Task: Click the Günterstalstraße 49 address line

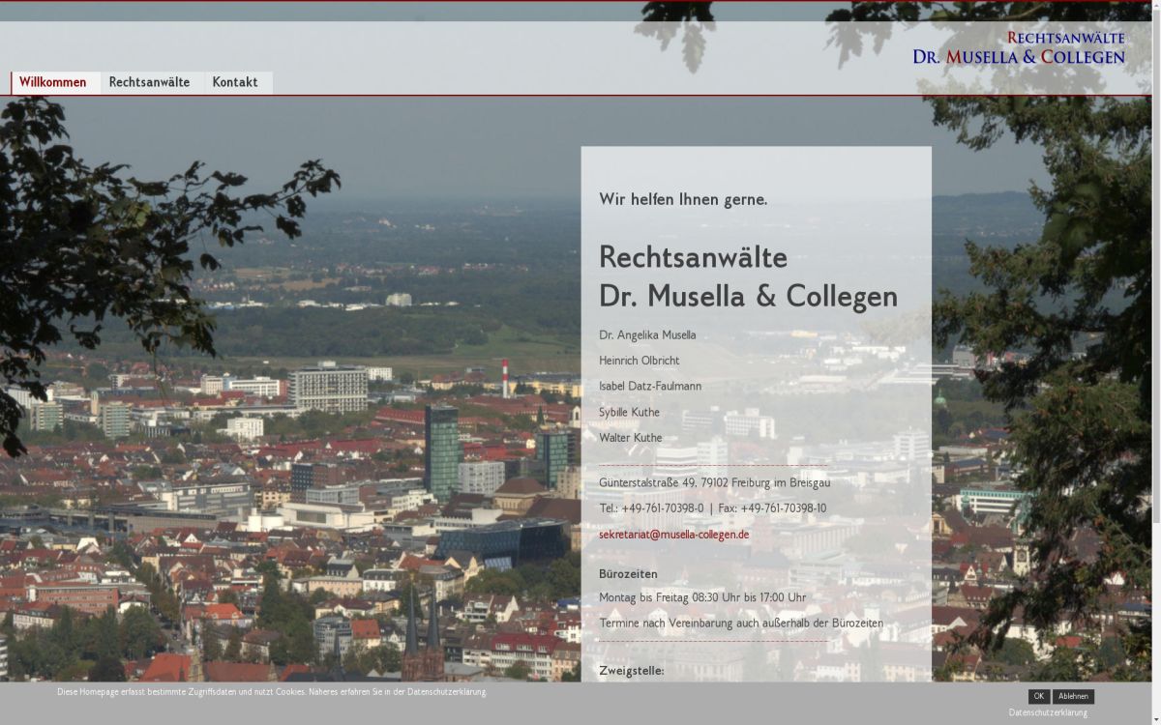Action: pyautogui.click(x=714, y=481)
